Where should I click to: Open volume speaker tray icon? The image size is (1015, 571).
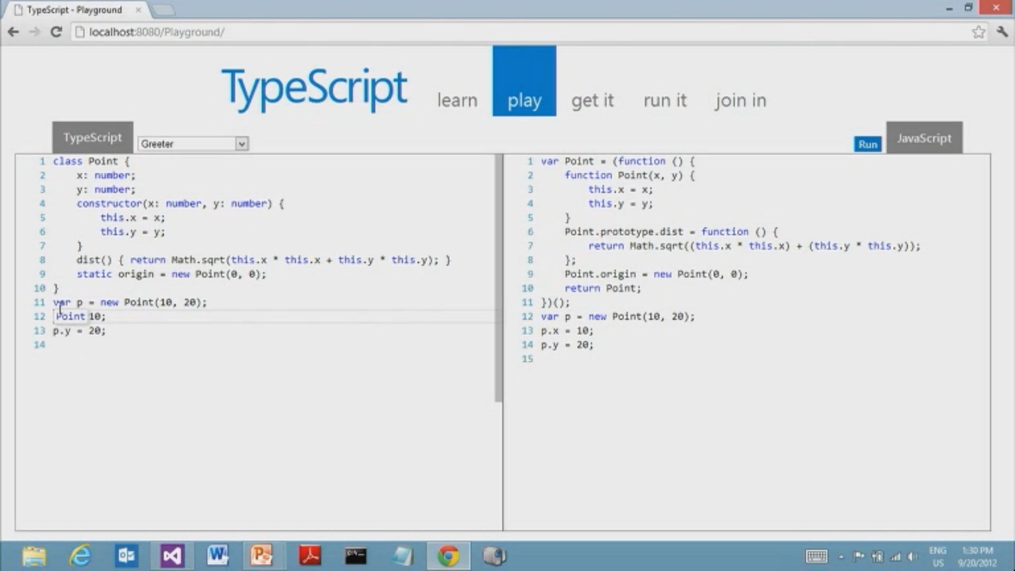pyautogui.click(x=913, y=556)
